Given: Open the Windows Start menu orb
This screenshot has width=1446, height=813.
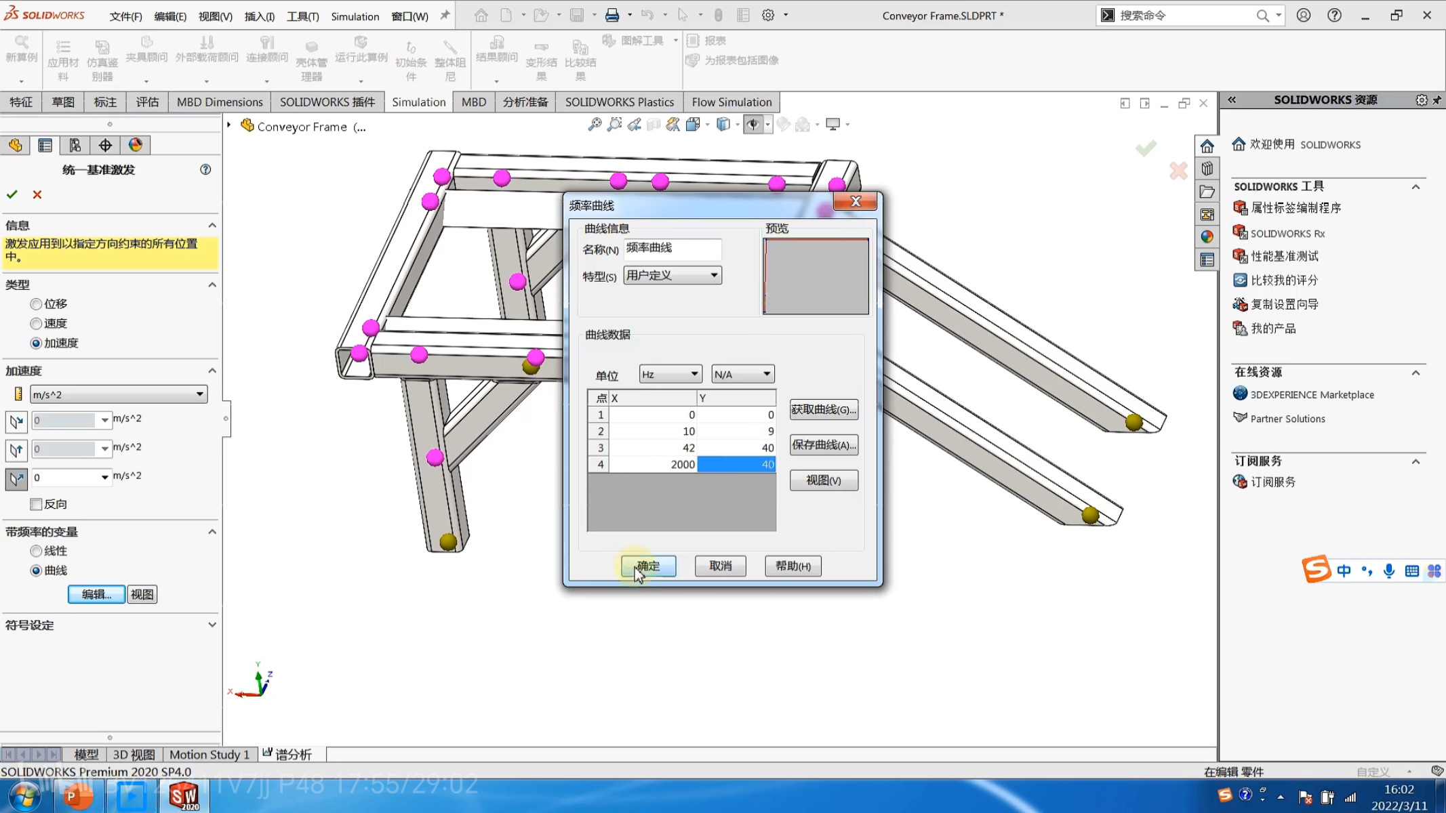Looking at the screenshot, I should [25, 796].
